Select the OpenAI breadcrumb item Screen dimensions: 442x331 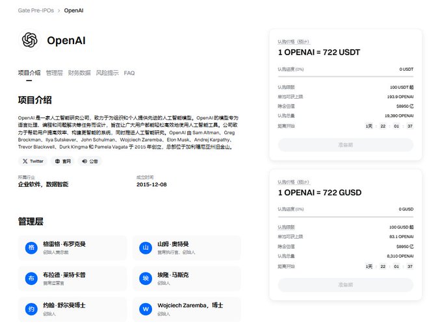(x=73, y=10)
